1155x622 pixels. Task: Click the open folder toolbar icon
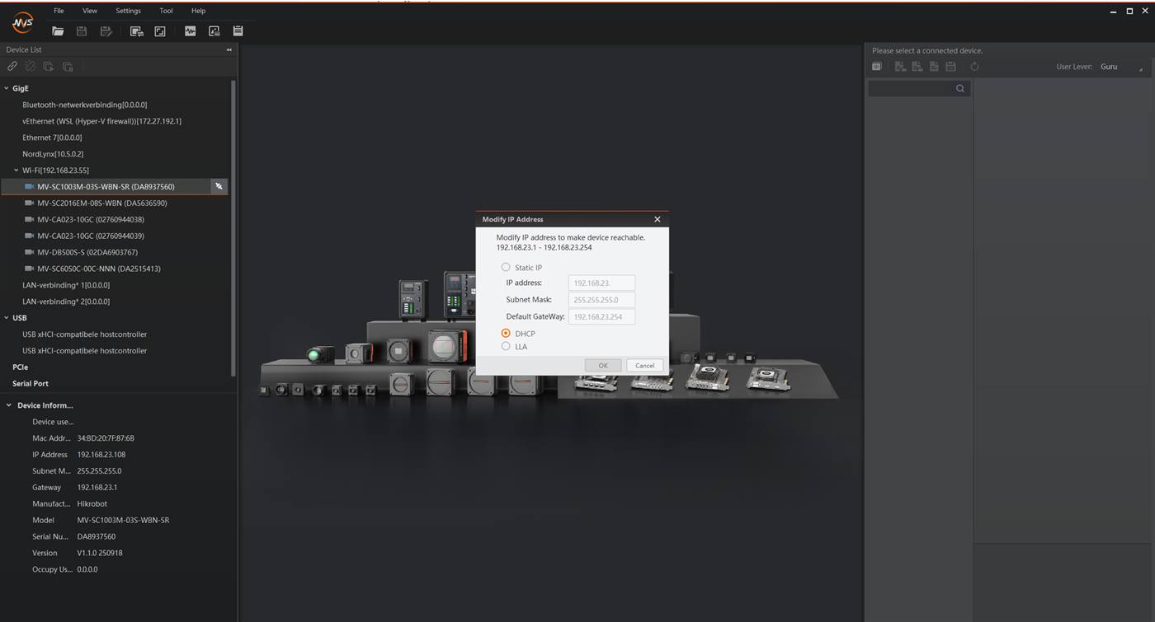(x=58, y=31)
